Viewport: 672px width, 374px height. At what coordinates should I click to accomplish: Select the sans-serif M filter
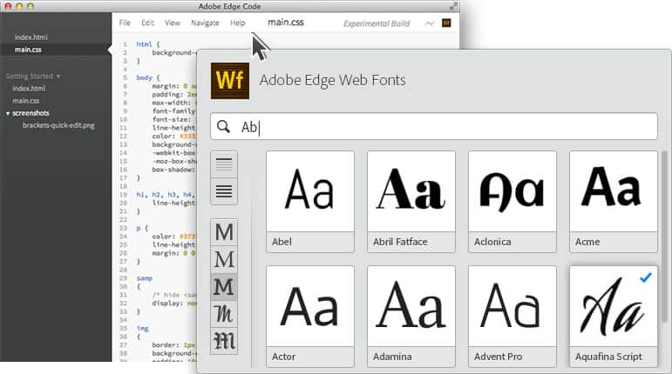pos(224,232)
